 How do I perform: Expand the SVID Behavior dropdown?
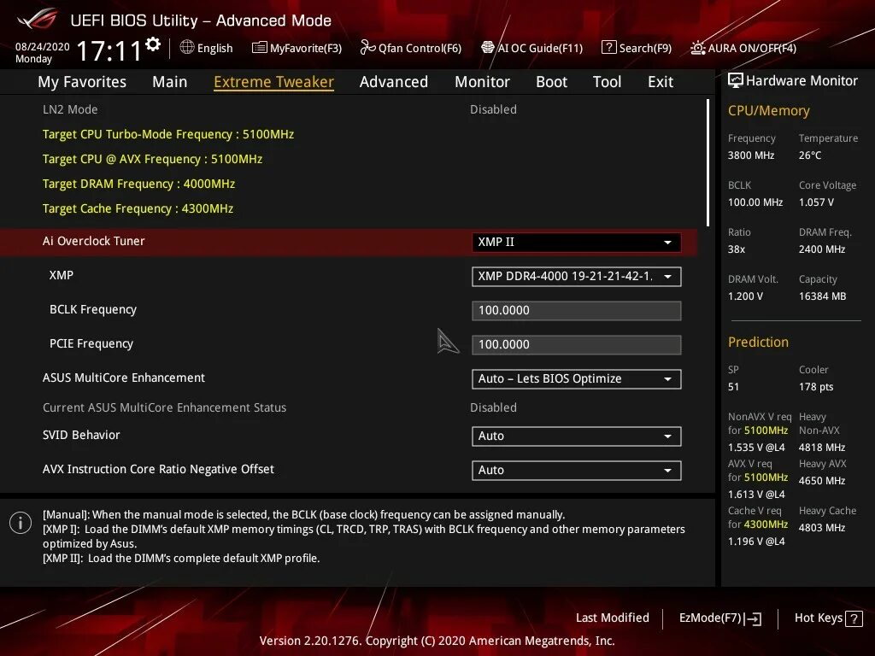click(x=576, y=436)
